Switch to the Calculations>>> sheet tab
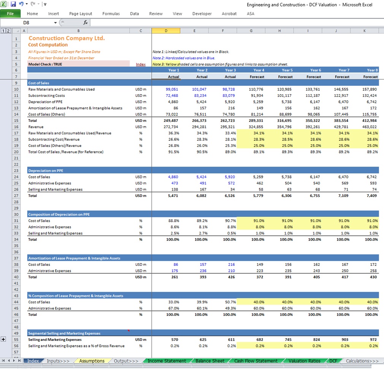384x369 pixels. (362, 361)
